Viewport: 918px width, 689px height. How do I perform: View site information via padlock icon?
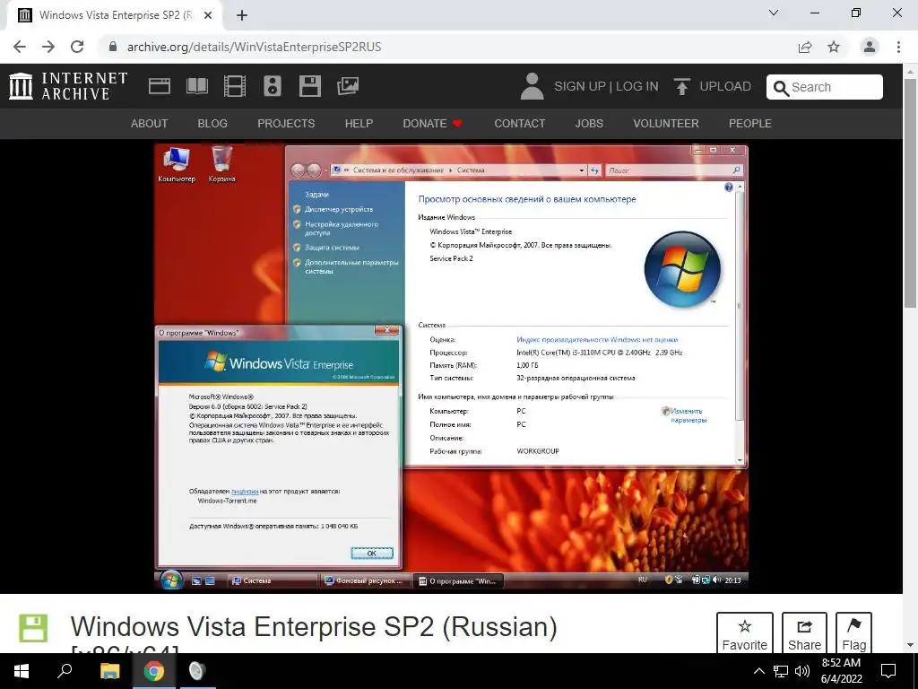tap(113, 47)
